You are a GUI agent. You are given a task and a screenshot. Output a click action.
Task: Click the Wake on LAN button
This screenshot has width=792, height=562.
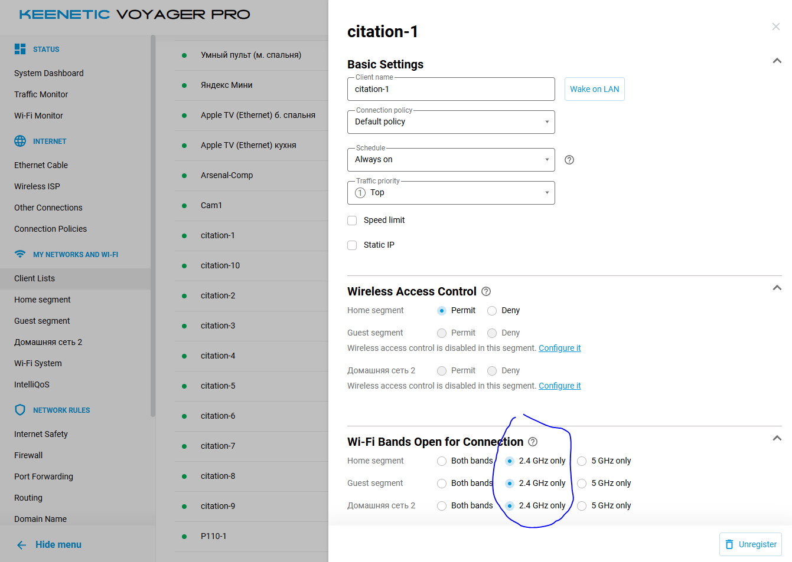tap(594, 89)
